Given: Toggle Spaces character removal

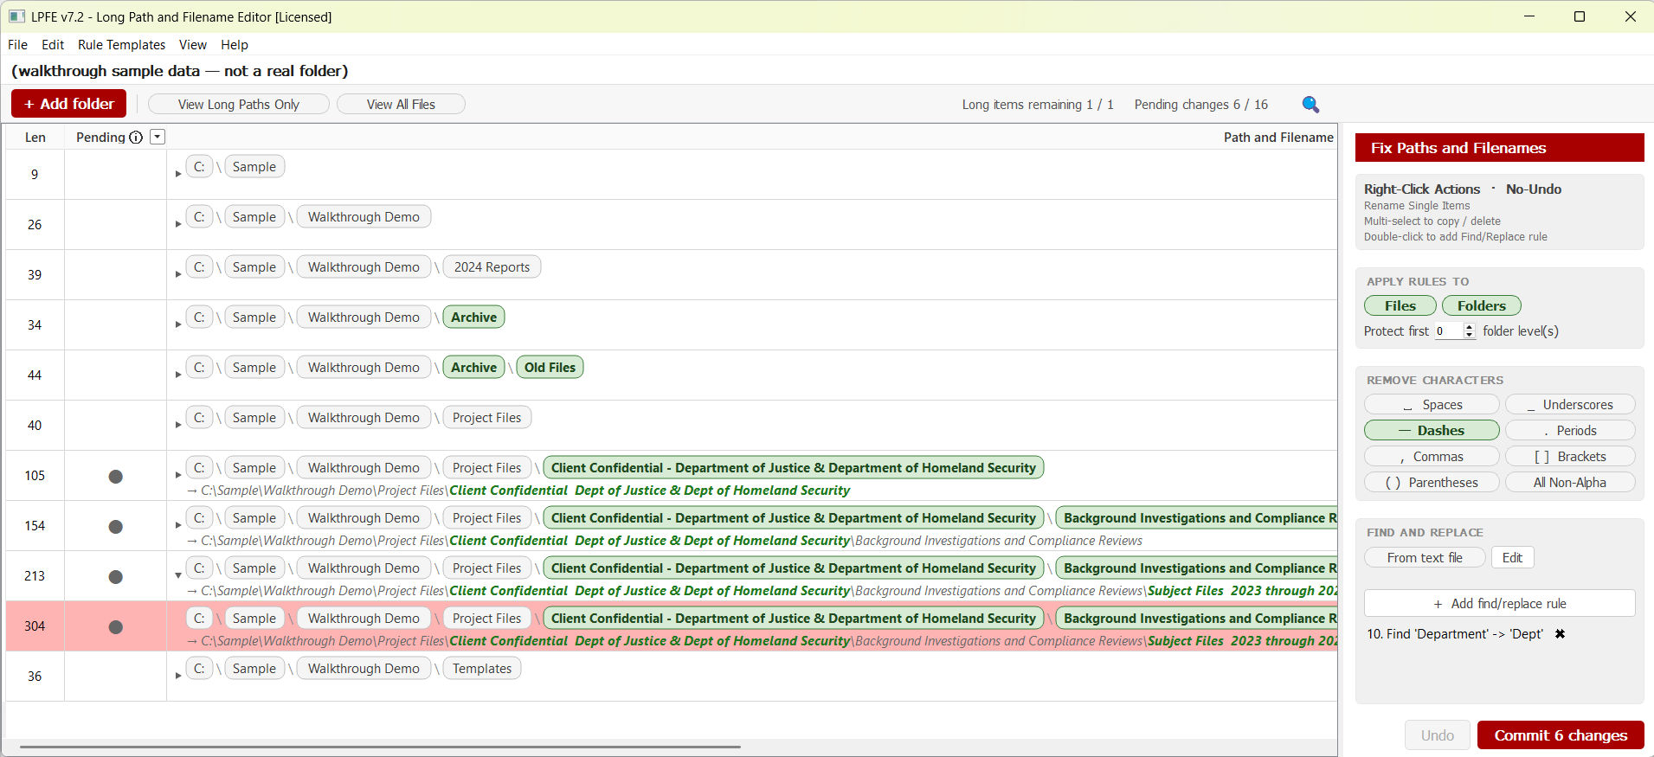Looking at the screenshot, I should point(1432,405).
